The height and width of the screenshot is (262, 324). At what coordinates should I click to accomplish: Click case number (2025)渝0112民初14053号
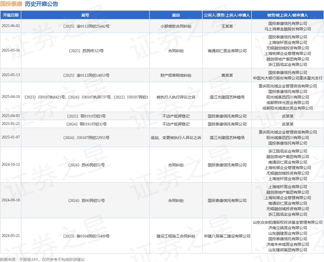[x=86, y=75]
